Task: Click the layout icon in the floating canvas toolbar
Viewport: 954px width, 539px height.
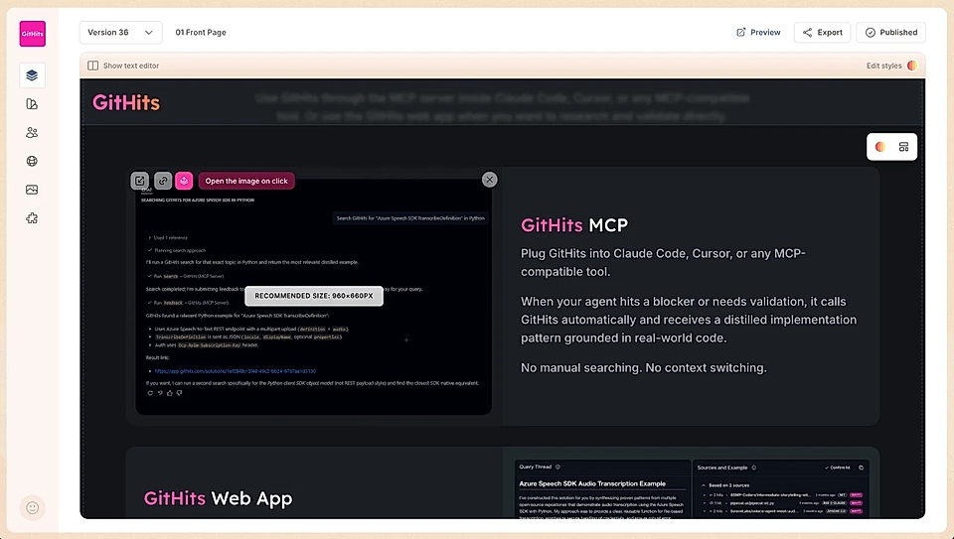Action: click(903, 147)
